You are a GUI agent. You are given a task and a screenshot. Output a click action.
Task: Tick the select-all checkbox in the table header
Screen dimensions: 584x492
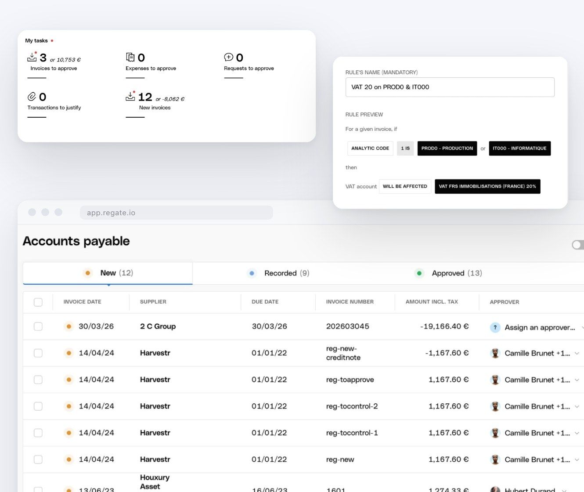[38, 302]
